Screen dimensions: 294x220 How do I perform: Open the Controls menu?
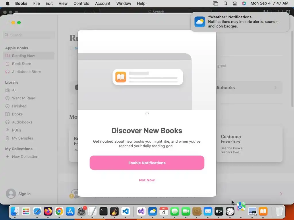81,3
